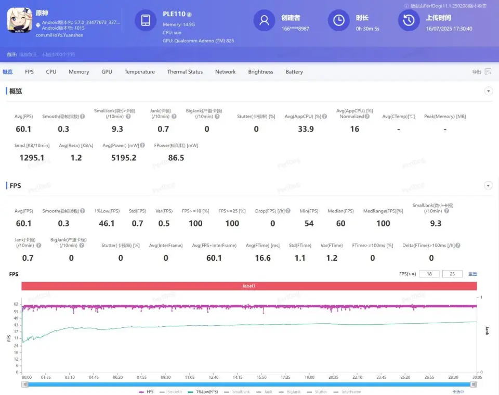The height and width of the screenshot is (395, 499).
Task: Click the help icon beside Avg(AppCPU) [%]
Action: point(325,117)
